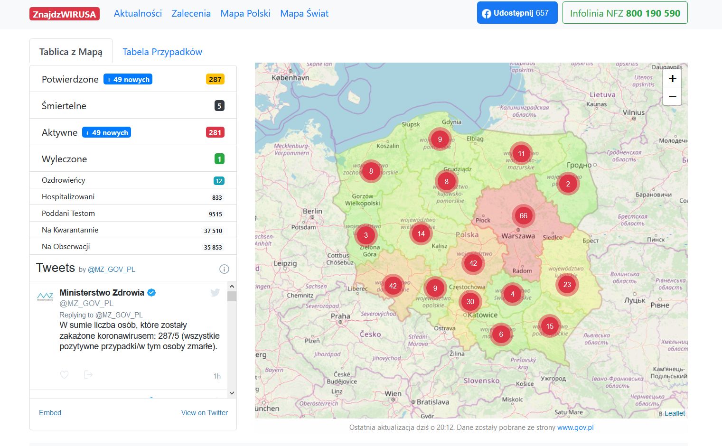Switch to the Tabela Przypadków tab
The height and width of the screenshot is (446, 722).
click(162, 52)
